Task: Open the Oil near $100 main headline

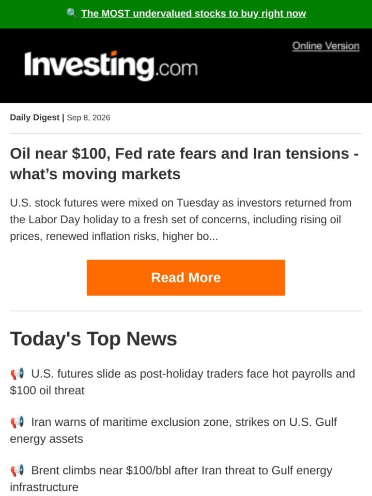Action: [184, 164]
